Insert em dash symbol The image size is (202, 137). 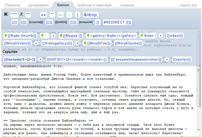click(x=61, y=14)
